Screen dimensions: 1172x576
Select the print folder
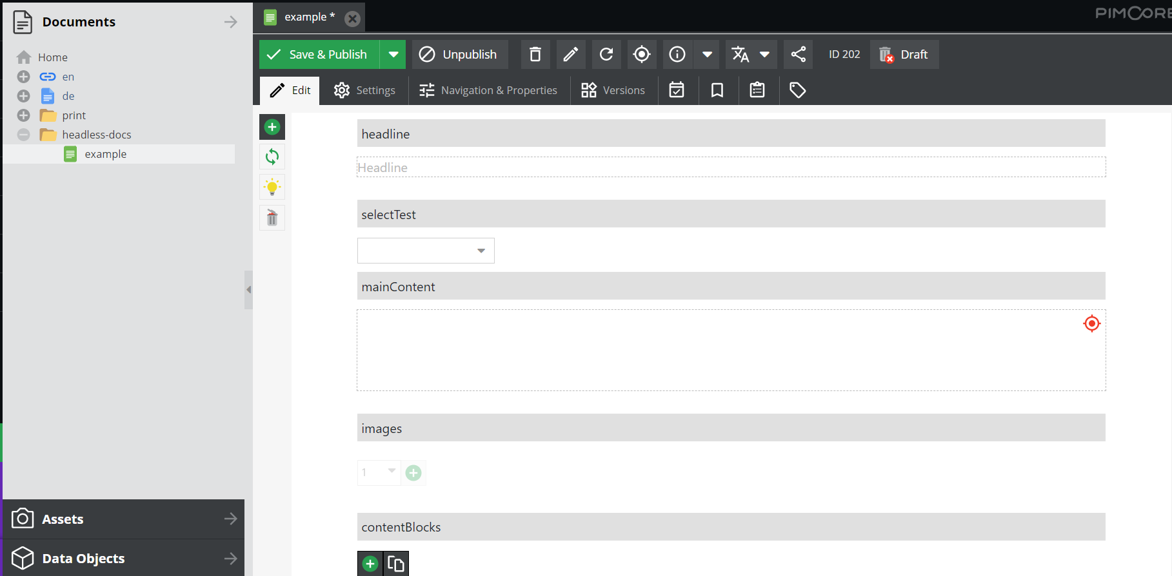pyautogui.click(x=74, y=115)
